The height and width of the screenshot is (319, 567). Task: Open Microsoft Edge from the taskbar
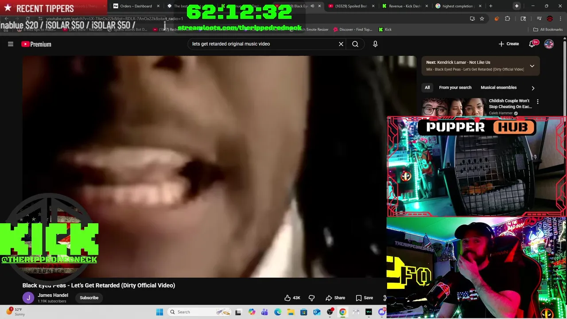(x=278, y=312)
